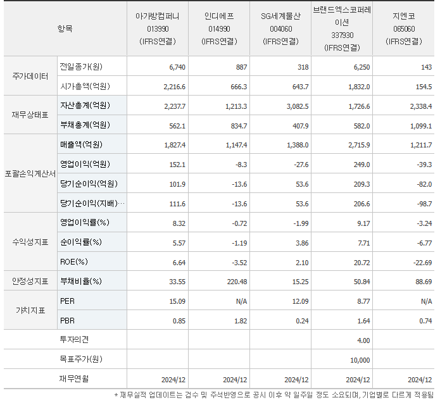
Task: Click the 전일종가(원) row label
Action: 81,66
